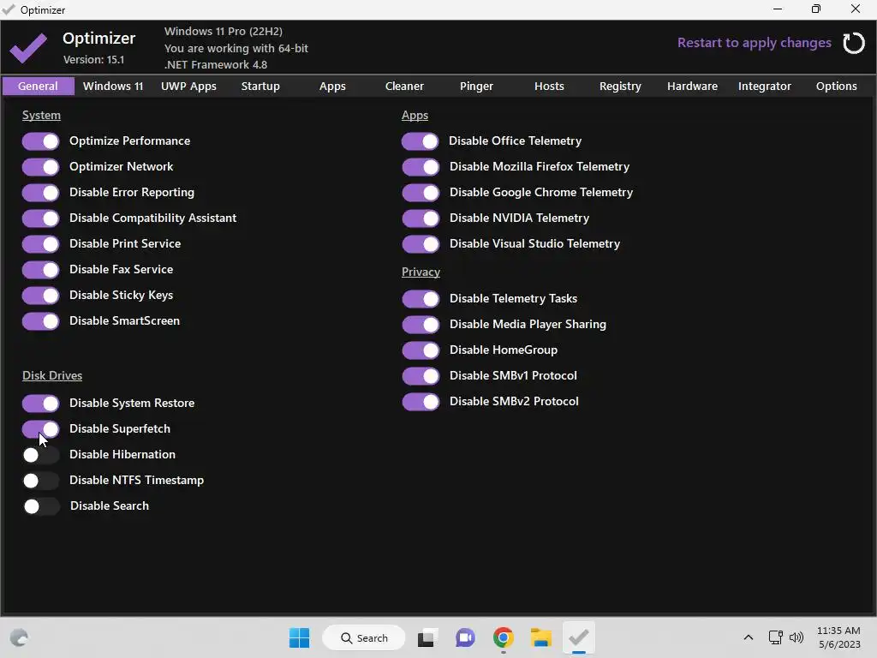Toggle Disable Sticky Keys switch
Screen dimensions: 877x658
(x=41, y=296)
